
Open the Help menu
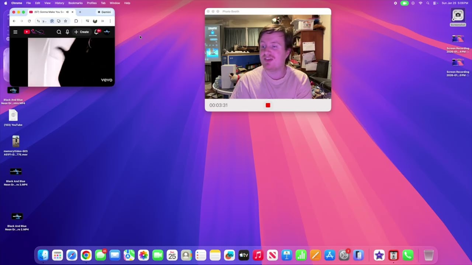[x=127, y=3]
